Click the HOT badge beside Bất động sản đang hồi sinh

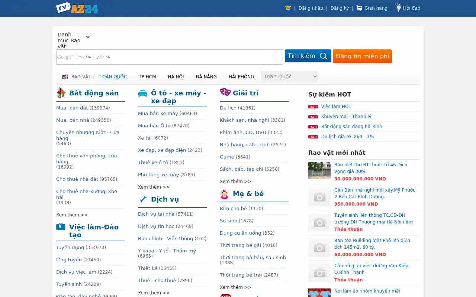(x=313, y=127)
